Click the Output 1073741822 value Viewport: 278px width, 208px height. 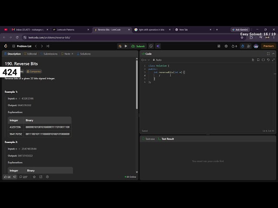pos(25,156)
